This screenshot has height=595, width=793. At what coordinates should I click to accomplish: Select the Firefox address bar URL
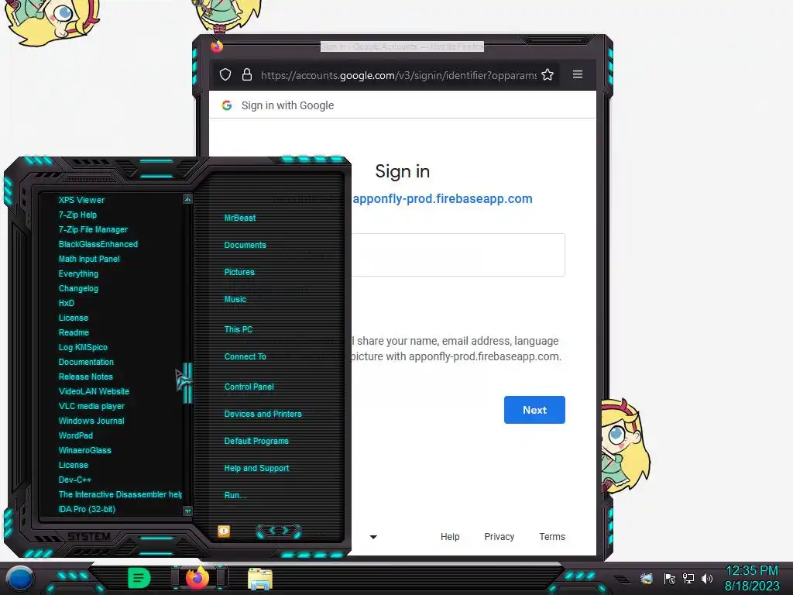(x=399, y=75)
